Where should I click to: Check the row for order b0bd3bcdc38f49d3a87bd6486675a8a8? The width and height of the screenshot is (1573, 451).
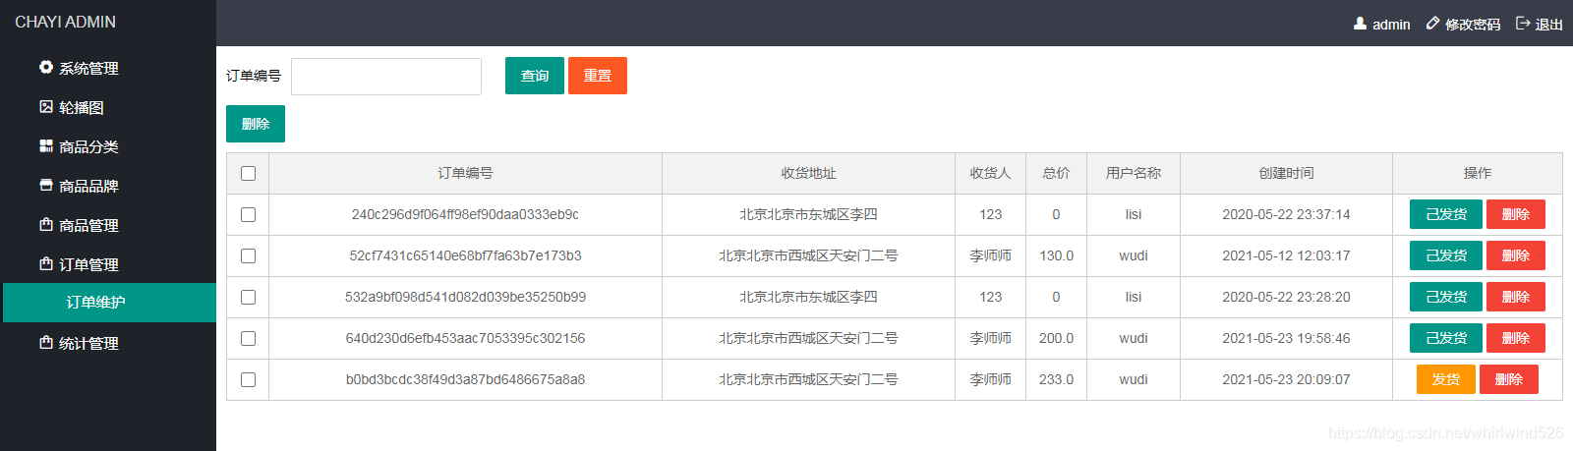pyautogui.click(x=248, y=379)
